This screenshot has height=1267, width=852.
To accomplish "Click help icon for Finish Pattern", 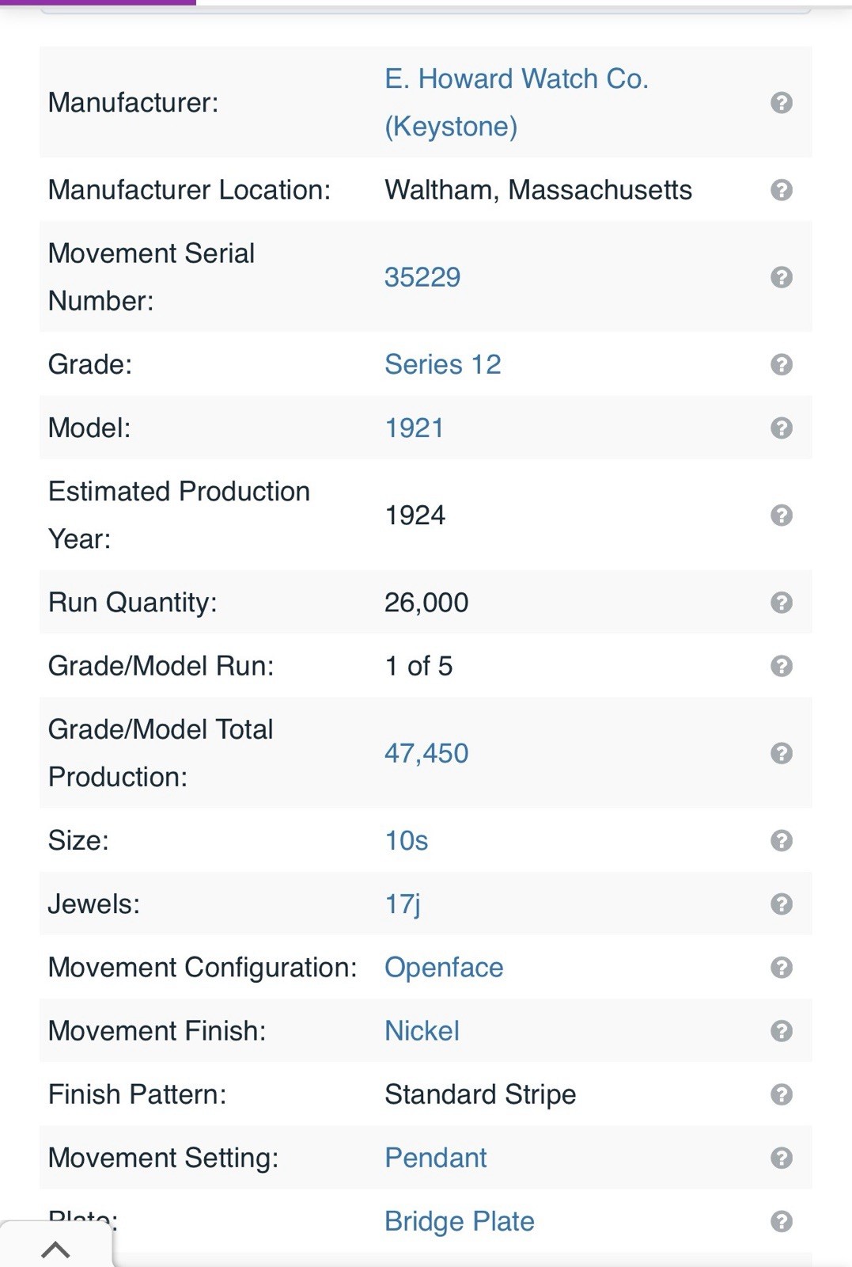I will click(x=781, y=1094).
